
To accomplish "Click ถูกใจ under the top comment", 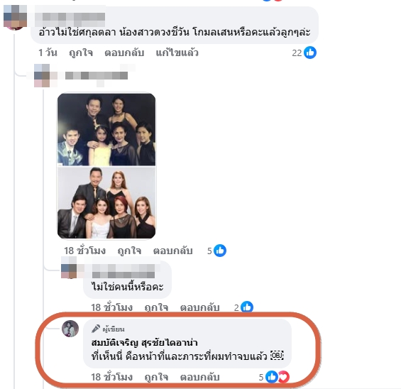I will click(81, 53).
